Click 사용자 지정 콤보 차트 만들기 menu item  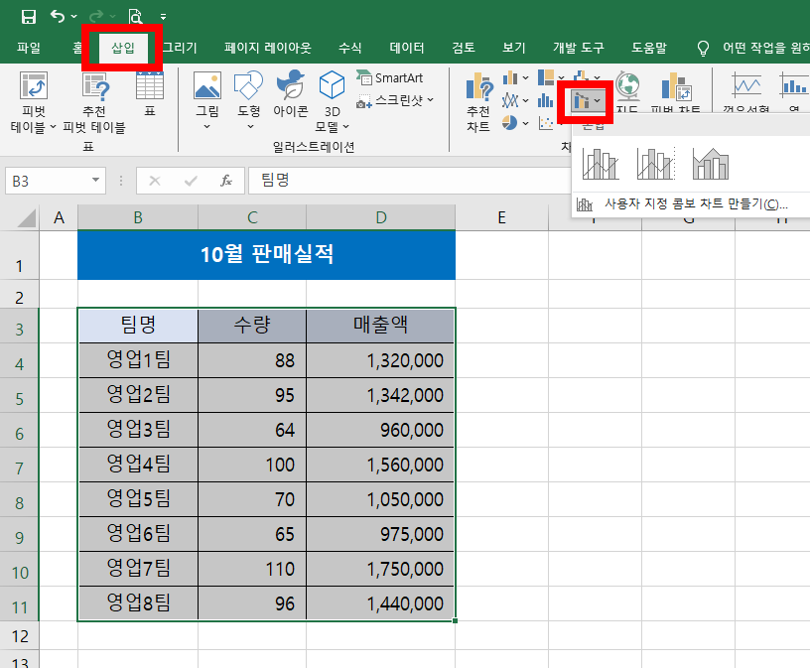coord(691,204)
